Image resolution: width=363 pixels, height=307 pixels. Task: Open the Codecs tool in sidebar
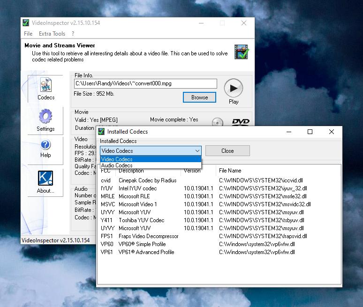pos(46,89)
